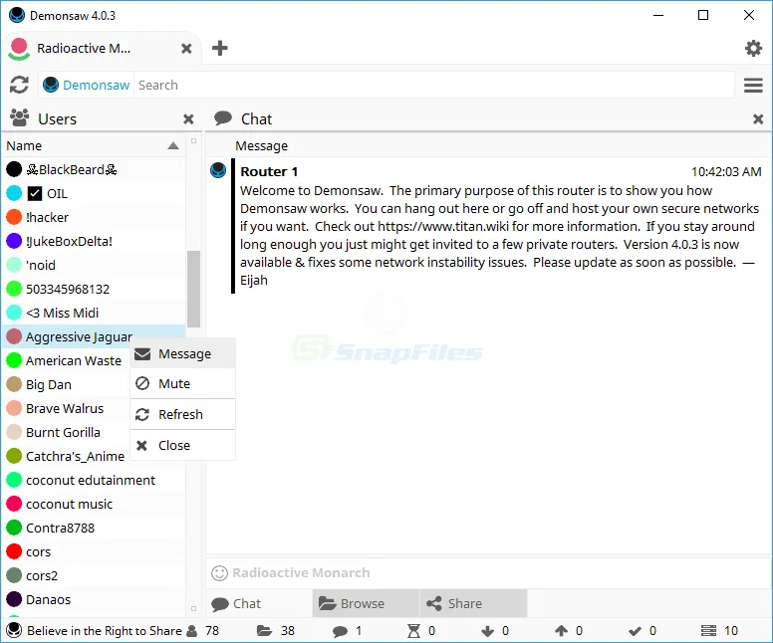The width and height of the screenshot is (773, 643).
Task: Click the Message column header
Action: tap(261, 146)
